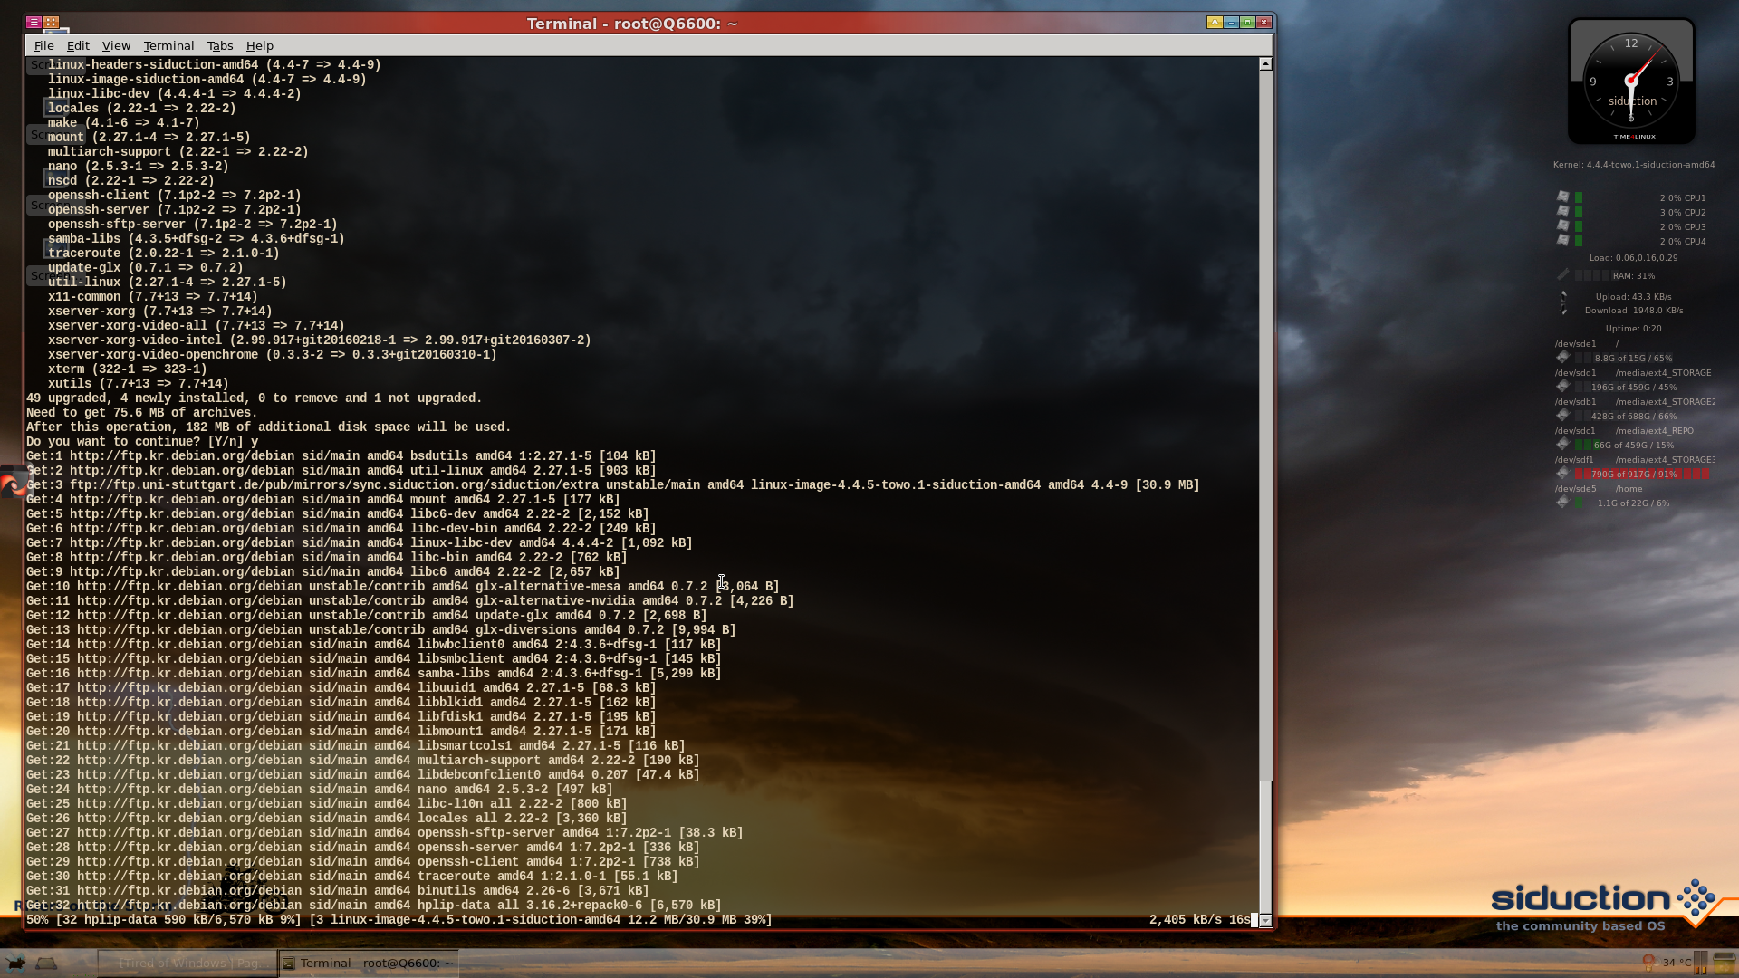This screenshot has height=978, width=1739.
Task: Click the Kernel: 4.4.4-towo.1-siduction-amd64 text
Action: tap(1633, 165)
